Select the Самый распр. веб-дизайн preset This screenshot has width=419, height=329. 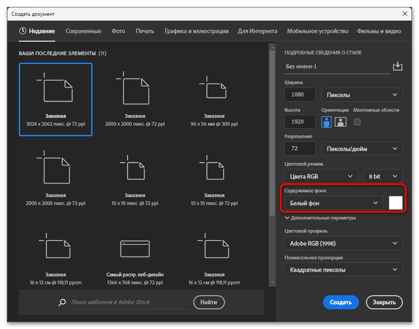click(x=135, y=258)
